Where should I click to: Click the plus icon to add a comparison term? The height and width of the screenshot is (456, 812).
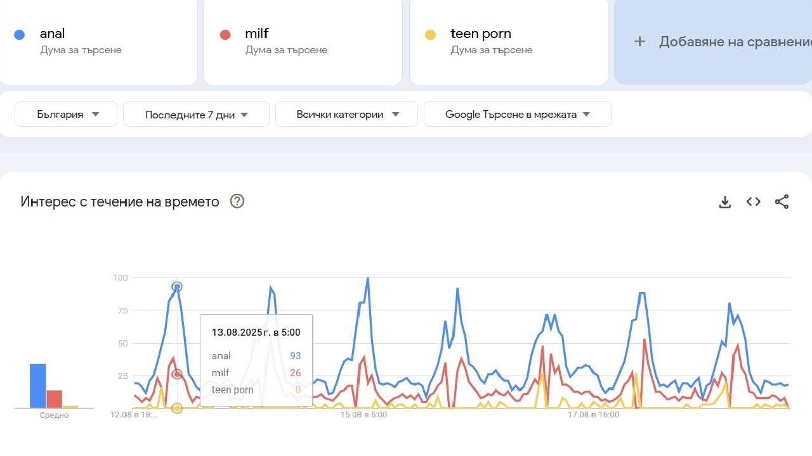tap(638, 41)
